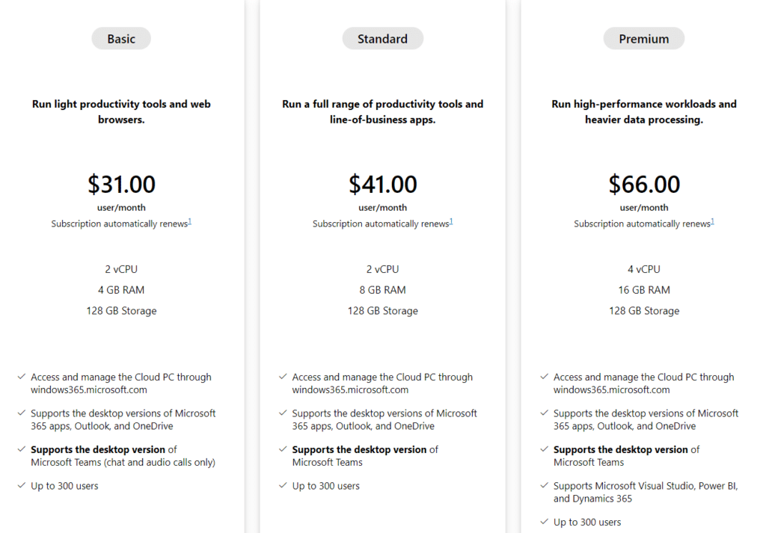This screenshot has width=766, height=533.
Task: Select the Basic plan pill label
Action: pos(121,39)
